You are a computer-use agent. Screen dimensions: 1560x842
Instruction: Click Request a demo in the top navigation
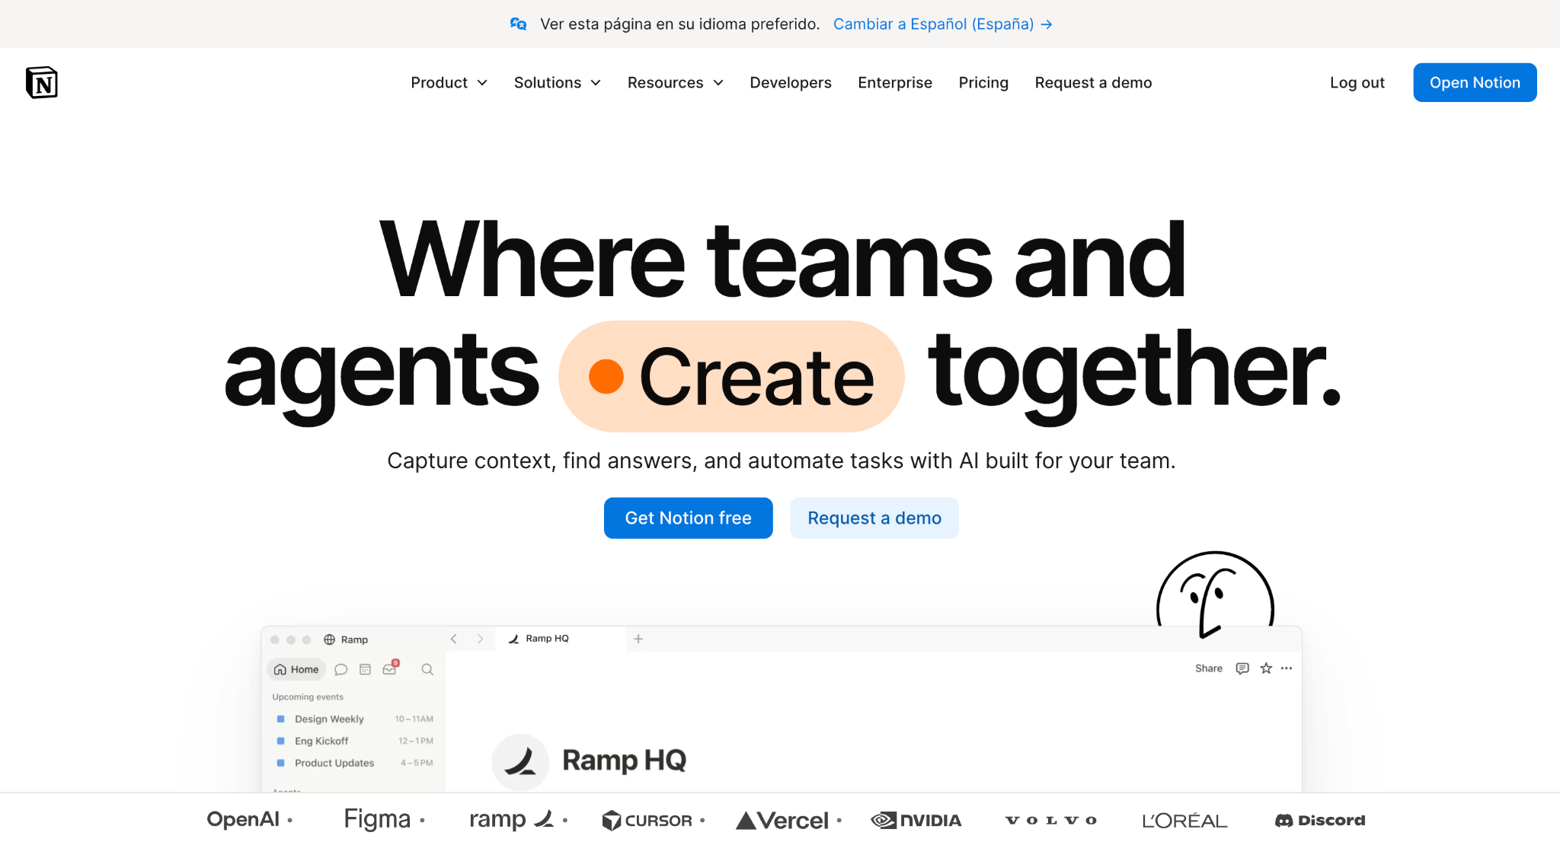click(x=1093, y=82)
